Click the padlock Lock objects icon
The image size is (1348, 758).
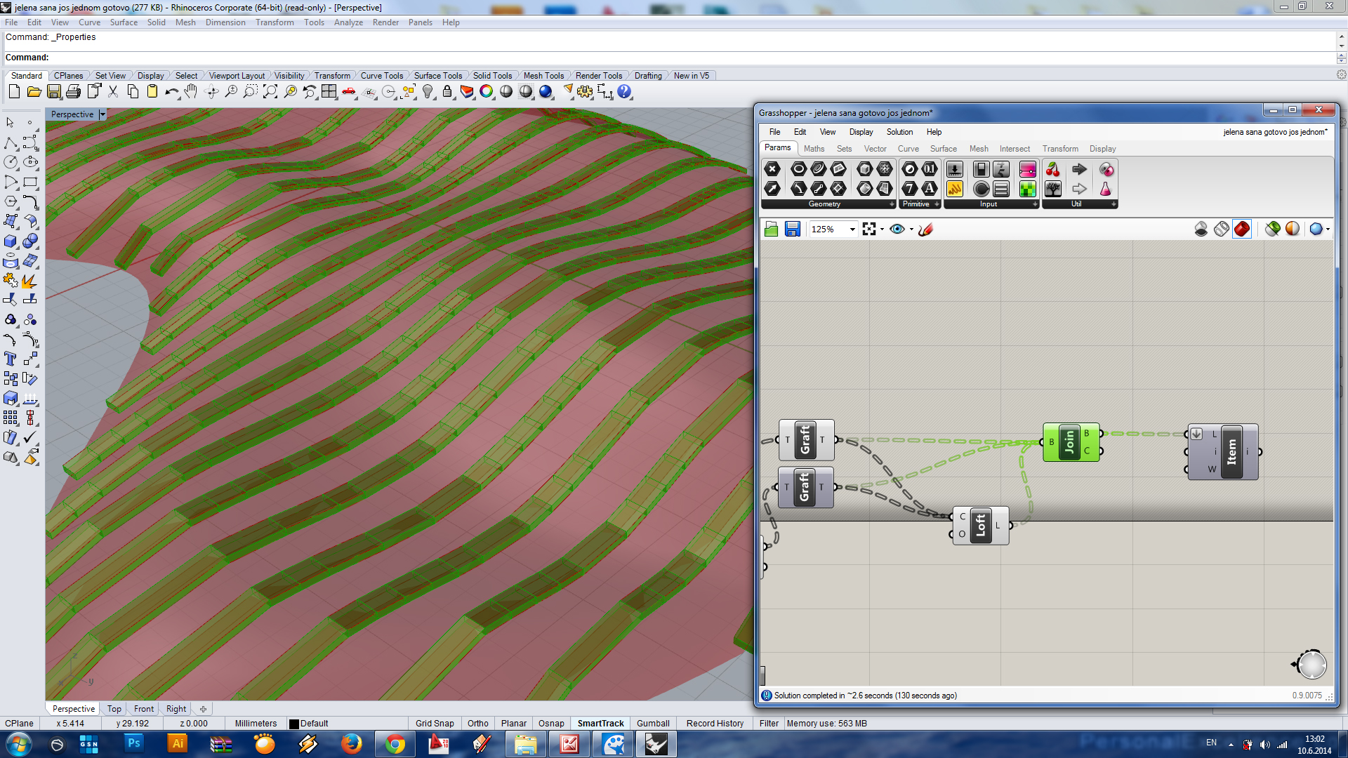click(x=447, y=92)
